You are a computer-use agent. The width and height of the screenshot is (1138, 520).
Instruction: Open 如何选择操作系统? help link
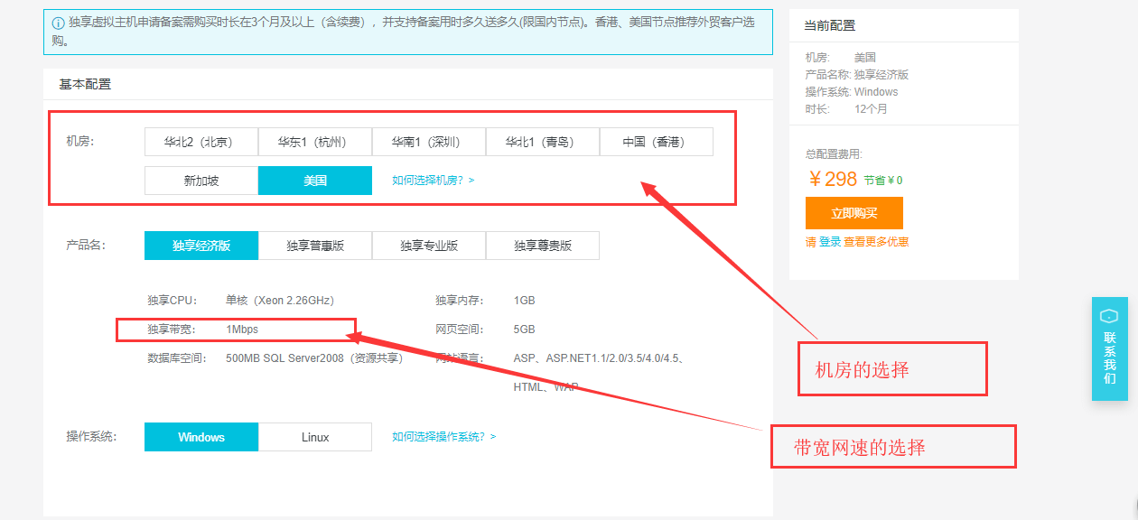443,437
